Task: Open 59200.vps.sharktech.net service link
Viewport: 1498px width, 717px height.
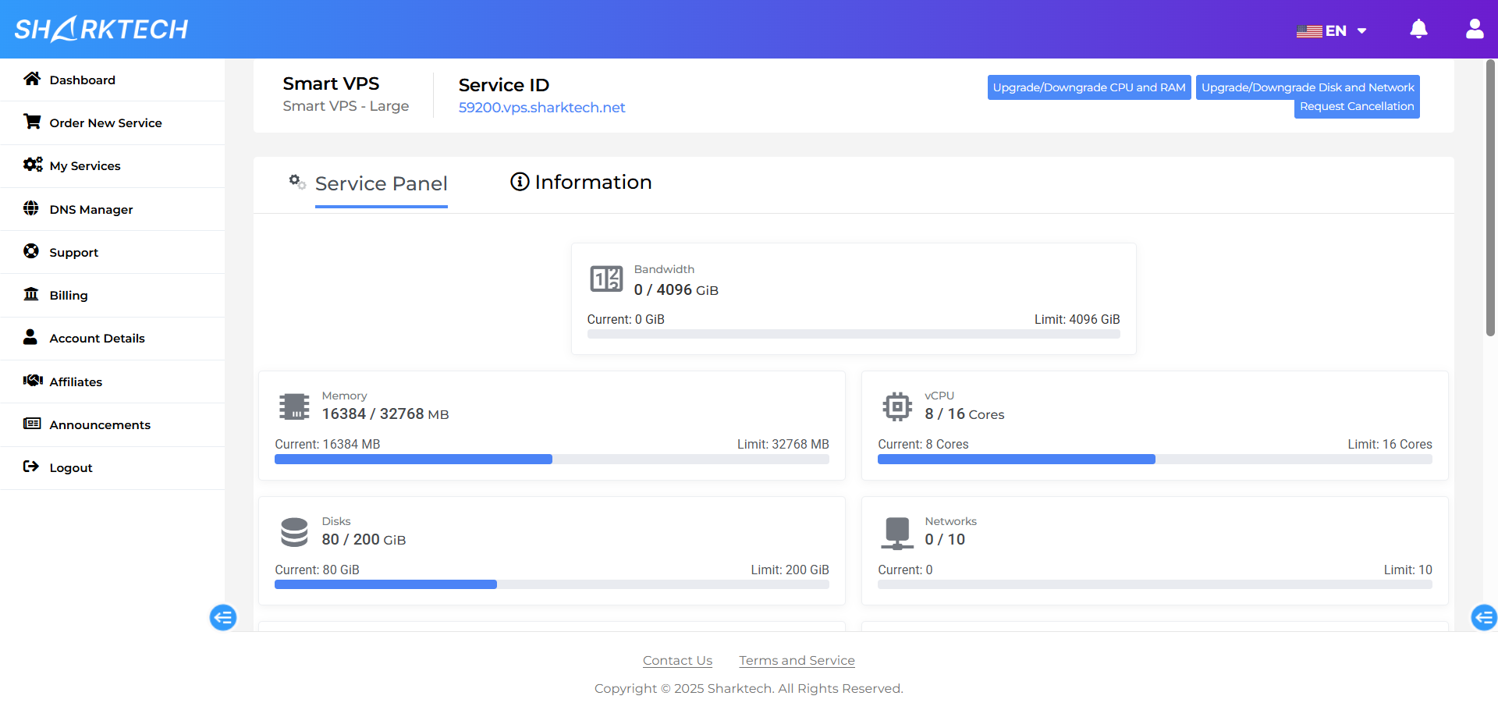Action: pos(541,108)
